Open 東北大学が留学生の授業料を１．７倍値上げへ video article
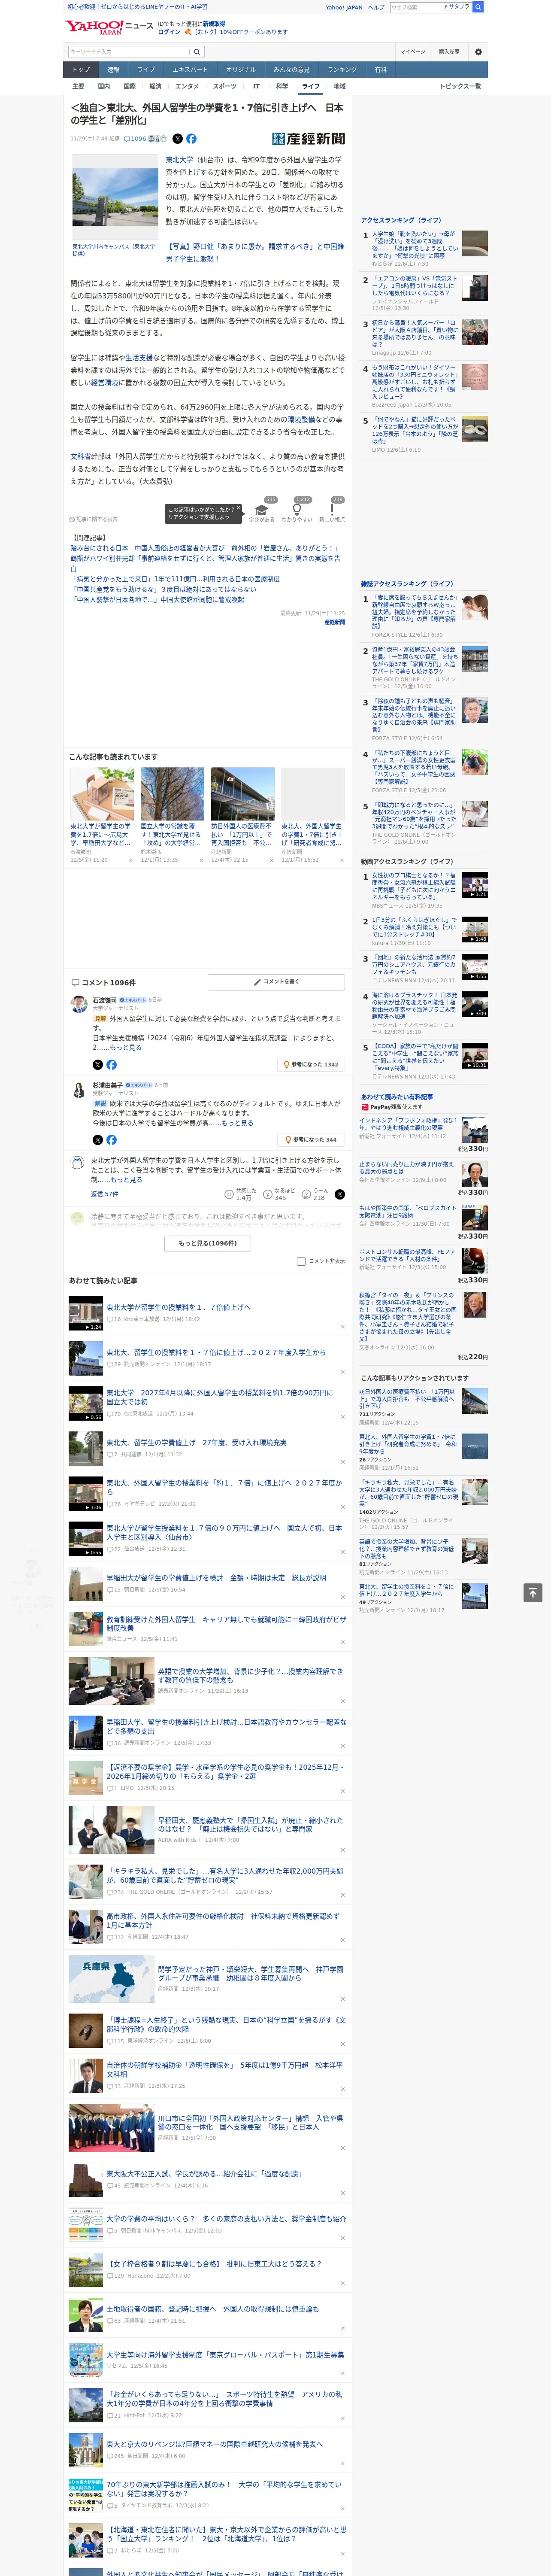Viewport: 551px width, 2576px height. click(179, 1307)
